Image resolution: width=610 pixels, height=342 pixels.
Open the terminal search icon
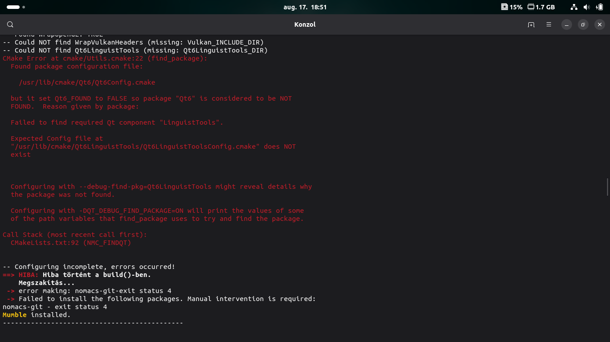[x=10, y=24]
